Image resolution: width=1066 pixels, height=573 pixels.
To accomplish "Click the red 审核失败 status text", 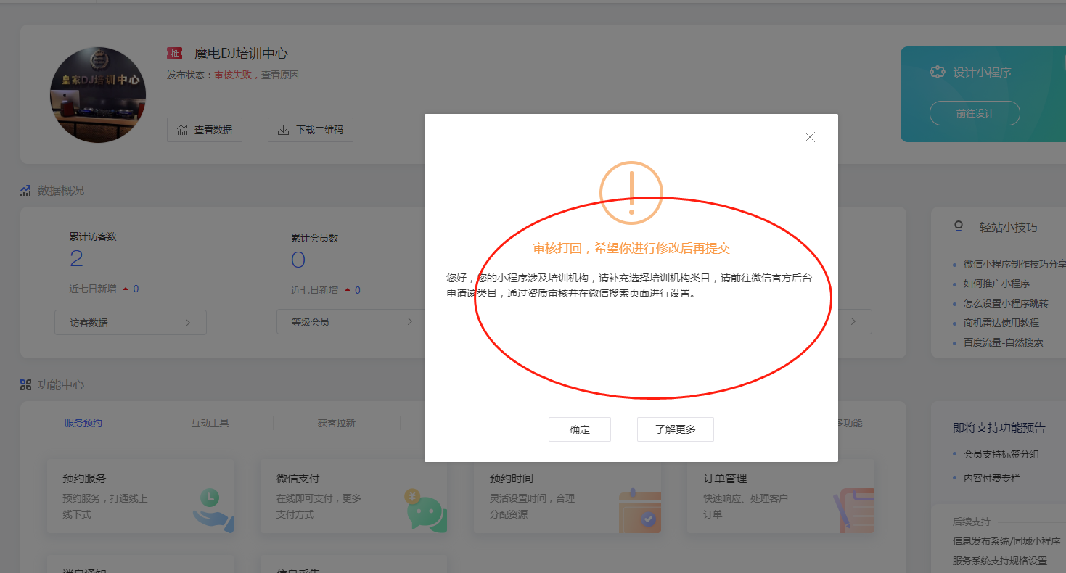I will coord(233,75).
